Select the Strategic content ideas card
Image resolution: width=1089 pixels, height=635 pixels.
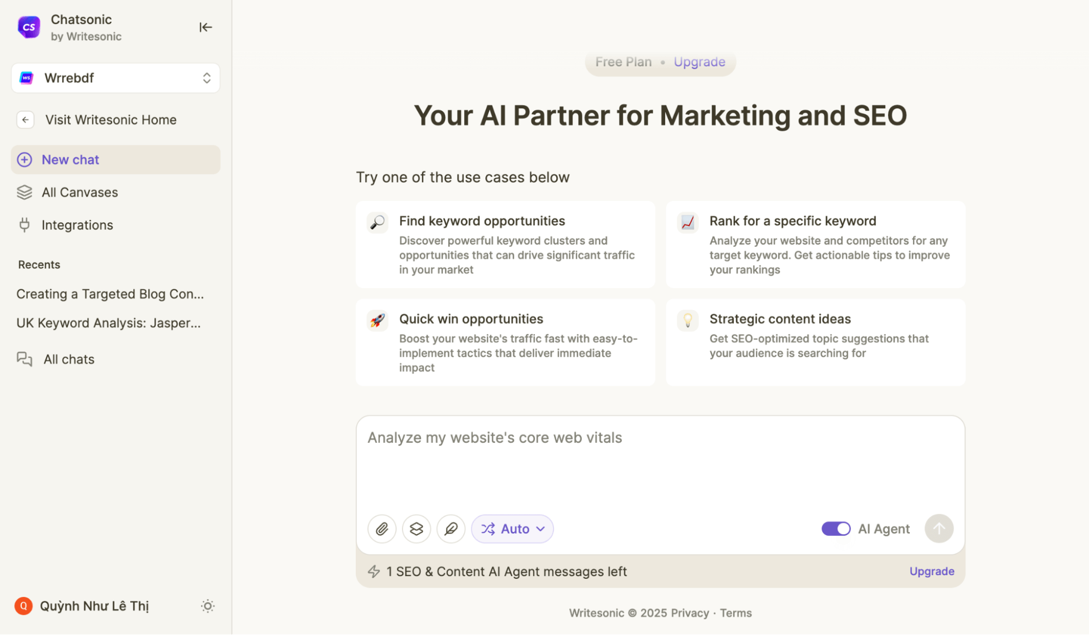point(816,343)
